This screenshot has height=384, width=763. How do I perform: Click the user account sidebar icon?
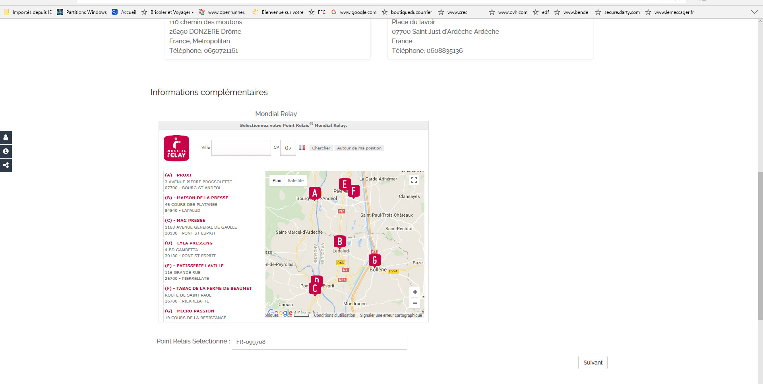click(6, 138)
